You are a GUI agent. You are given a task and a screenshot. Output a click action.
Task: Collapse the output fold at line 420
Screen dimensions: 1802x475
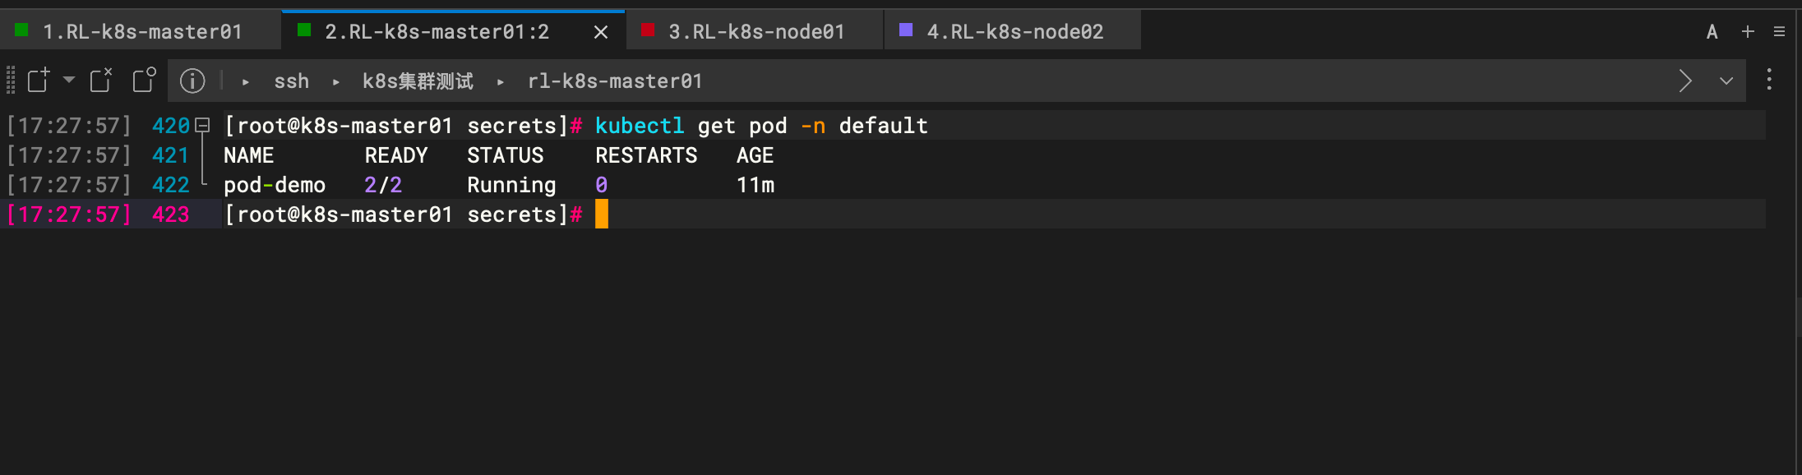pyautogui.click(x=202, y=126)
